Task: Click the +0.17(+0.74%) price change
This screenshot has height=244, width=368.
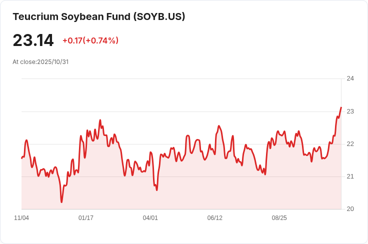Action: (90, 40)
